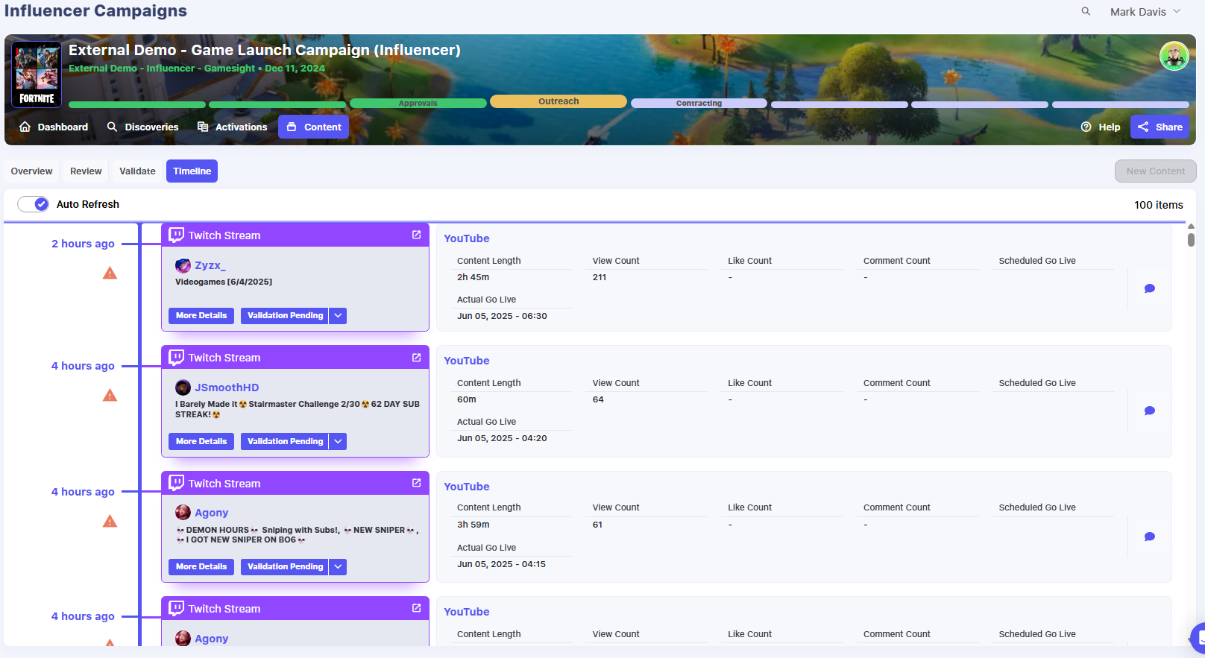Click the Zyzx_ avatar icon
Viewport: 1205px width, 658px height.
pos(183,265)
